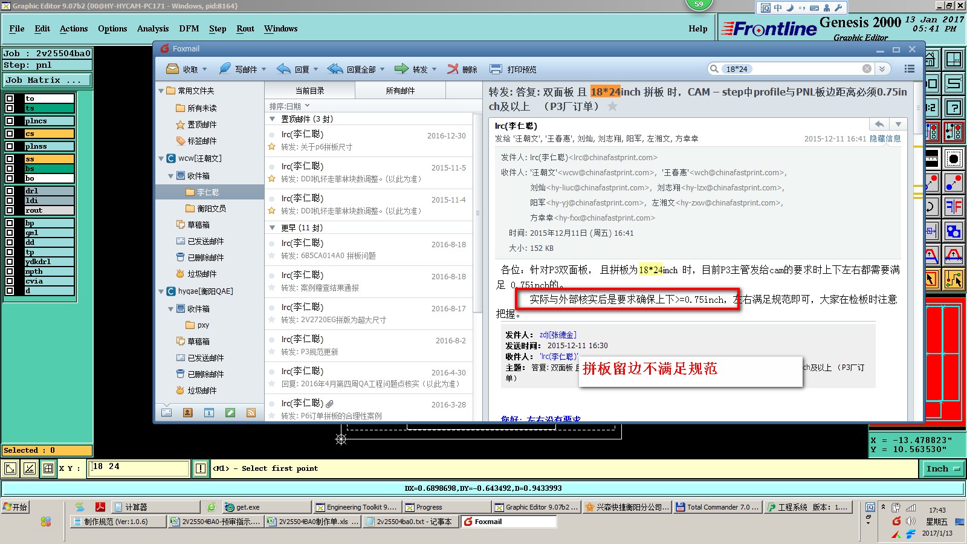Click the Genesis zoom window icon beside X Y

click(x=10, y=468)
